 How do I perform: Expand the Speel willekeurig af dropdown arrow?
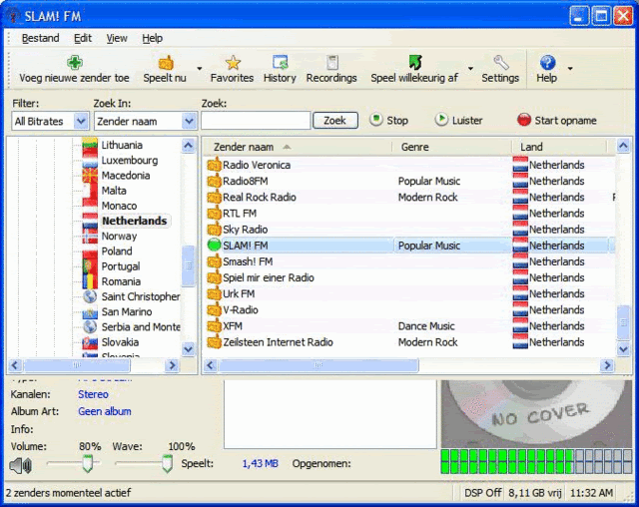tap(470, 68)
